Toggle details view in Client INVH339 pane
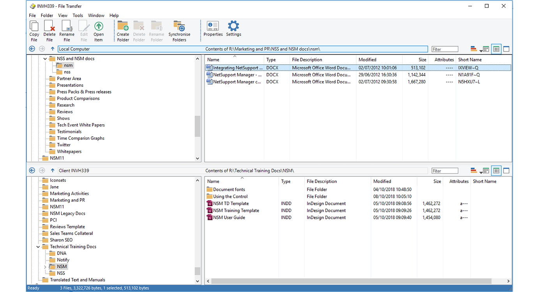Screen dimensions: 539x292 (496, 171)
